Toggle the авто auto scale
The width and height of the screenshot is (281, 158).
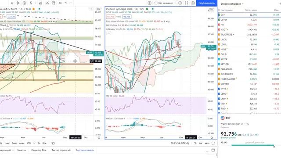pyautogui.click(x=207, y=143)
